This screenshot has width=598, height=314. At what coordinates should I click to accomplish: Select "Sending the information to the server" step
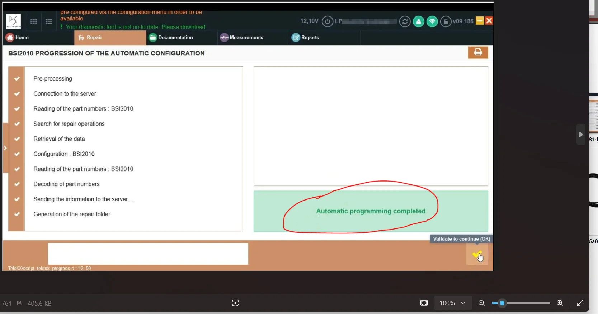pos(83,199)
